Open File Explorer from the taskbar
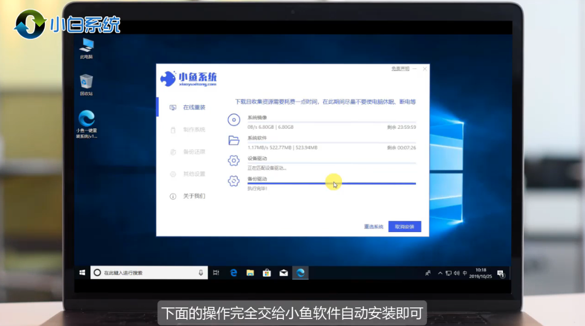Image resolution: width=585 pixels, height=326 pixels. click(250, 273)
